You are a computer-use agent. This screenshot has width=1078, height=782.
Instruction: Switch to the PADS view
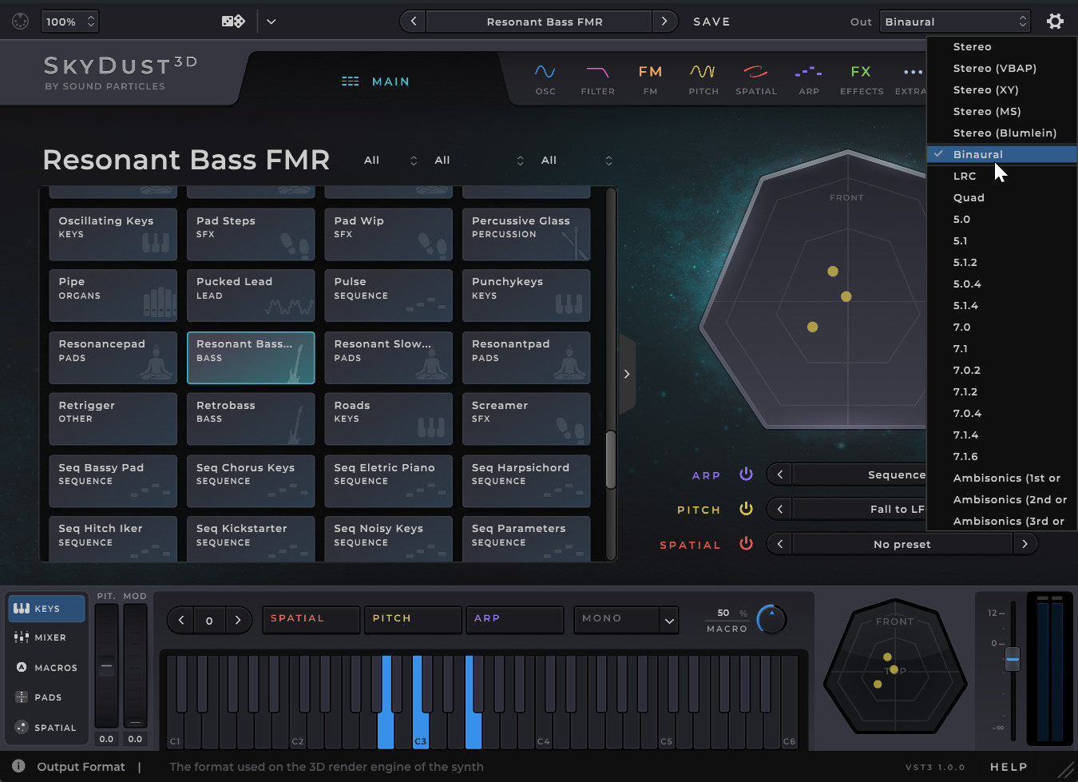coord(46,697)
